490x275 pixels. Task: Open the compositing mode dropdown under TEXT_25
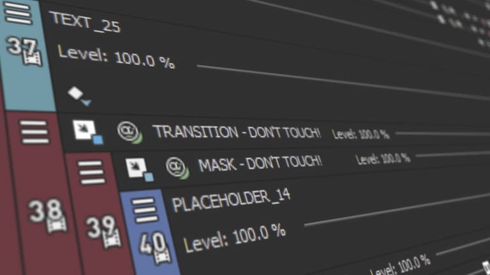click(x=79, y=96)
